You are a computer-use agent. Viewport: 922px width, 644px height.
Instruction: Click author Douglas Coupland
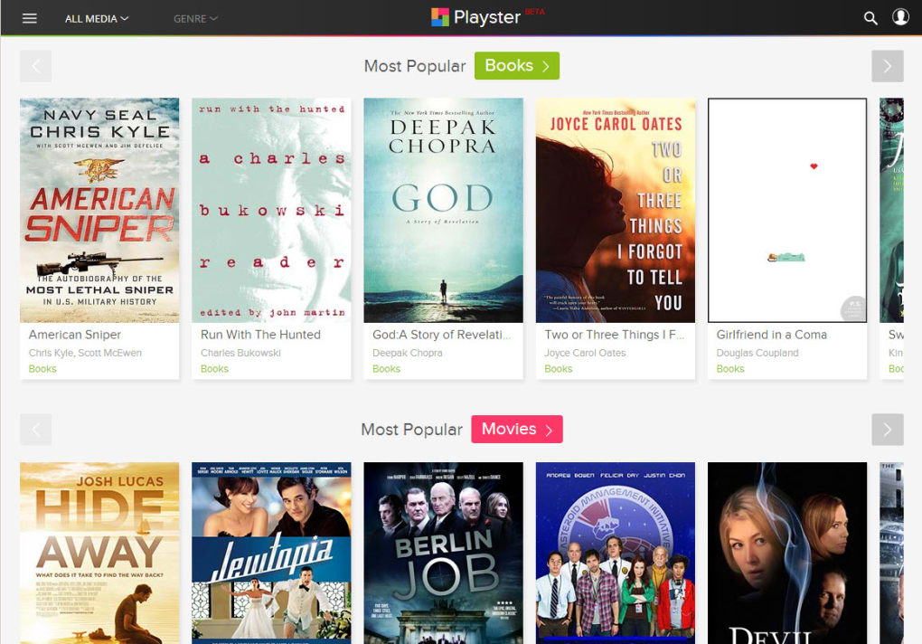tap(757, 353)
